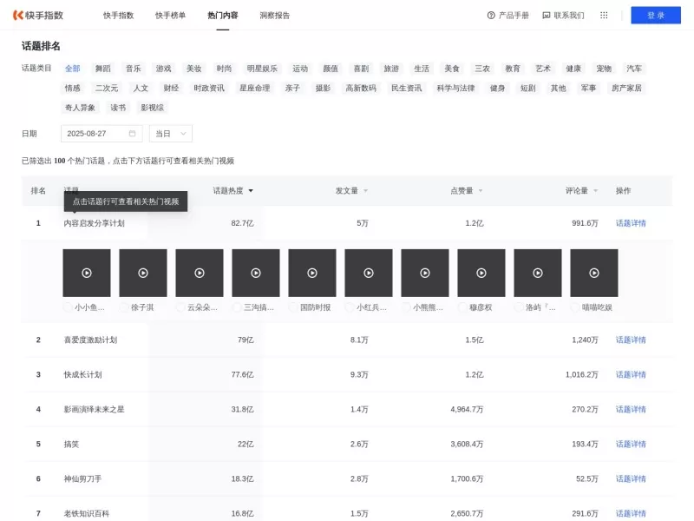Open the grid apps icon near 登录

coord(603,15)
